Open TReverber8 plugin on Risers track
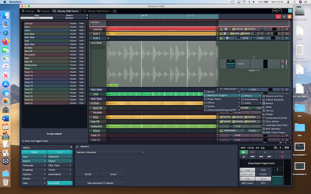 (230, 131)
